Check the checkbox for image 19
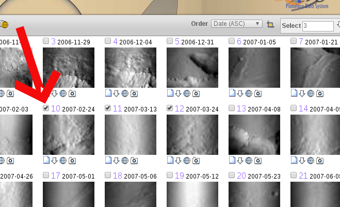 click(170, 175)
